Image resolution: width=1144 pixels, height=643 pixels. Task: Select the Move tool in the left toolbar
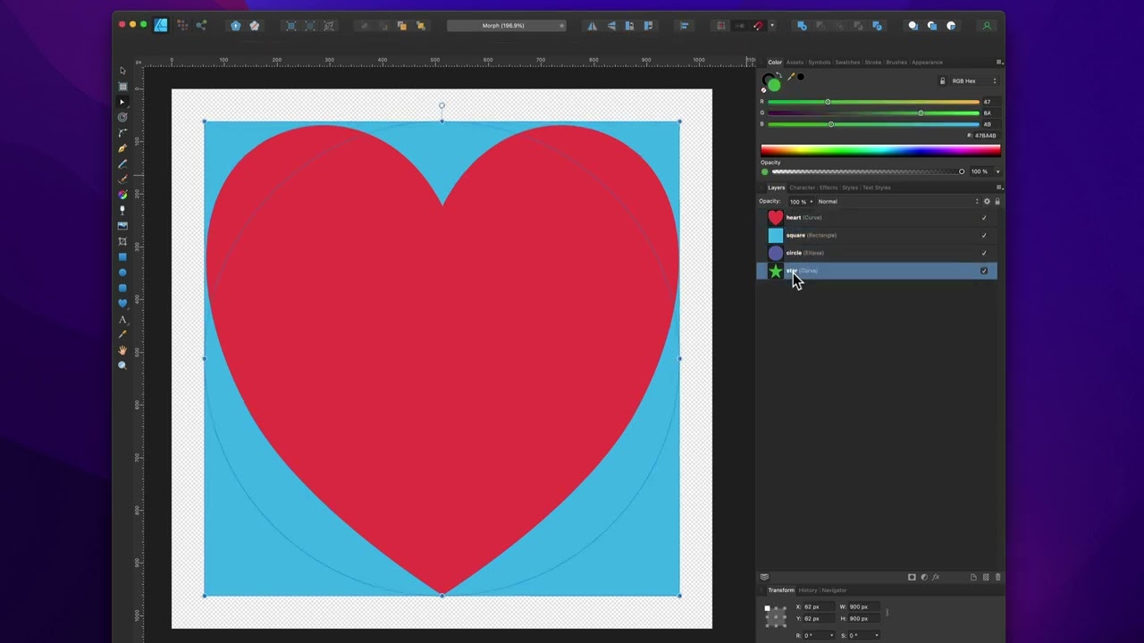(122, 71)
